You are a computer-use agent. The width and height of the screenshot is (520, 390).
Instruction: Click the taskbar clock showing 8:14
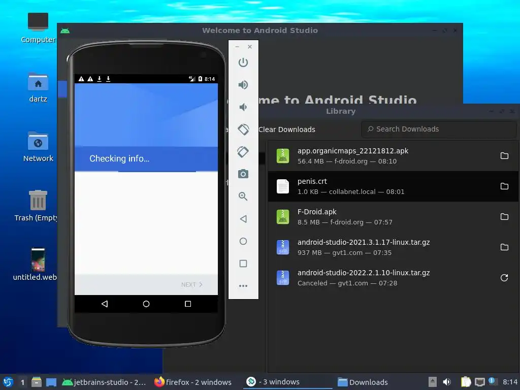[x=510, y=382]
